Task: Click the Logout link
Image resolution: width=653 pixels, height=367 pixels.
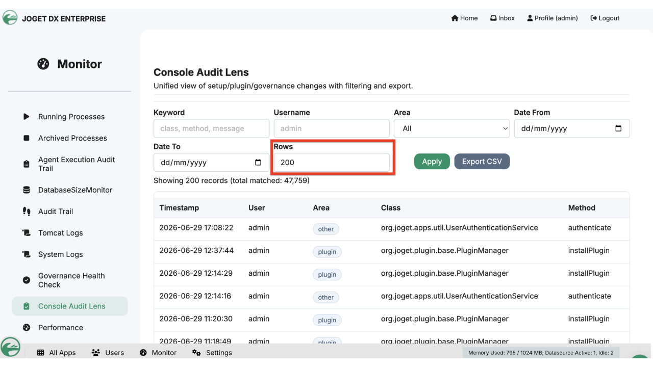Action: point(605,18)
